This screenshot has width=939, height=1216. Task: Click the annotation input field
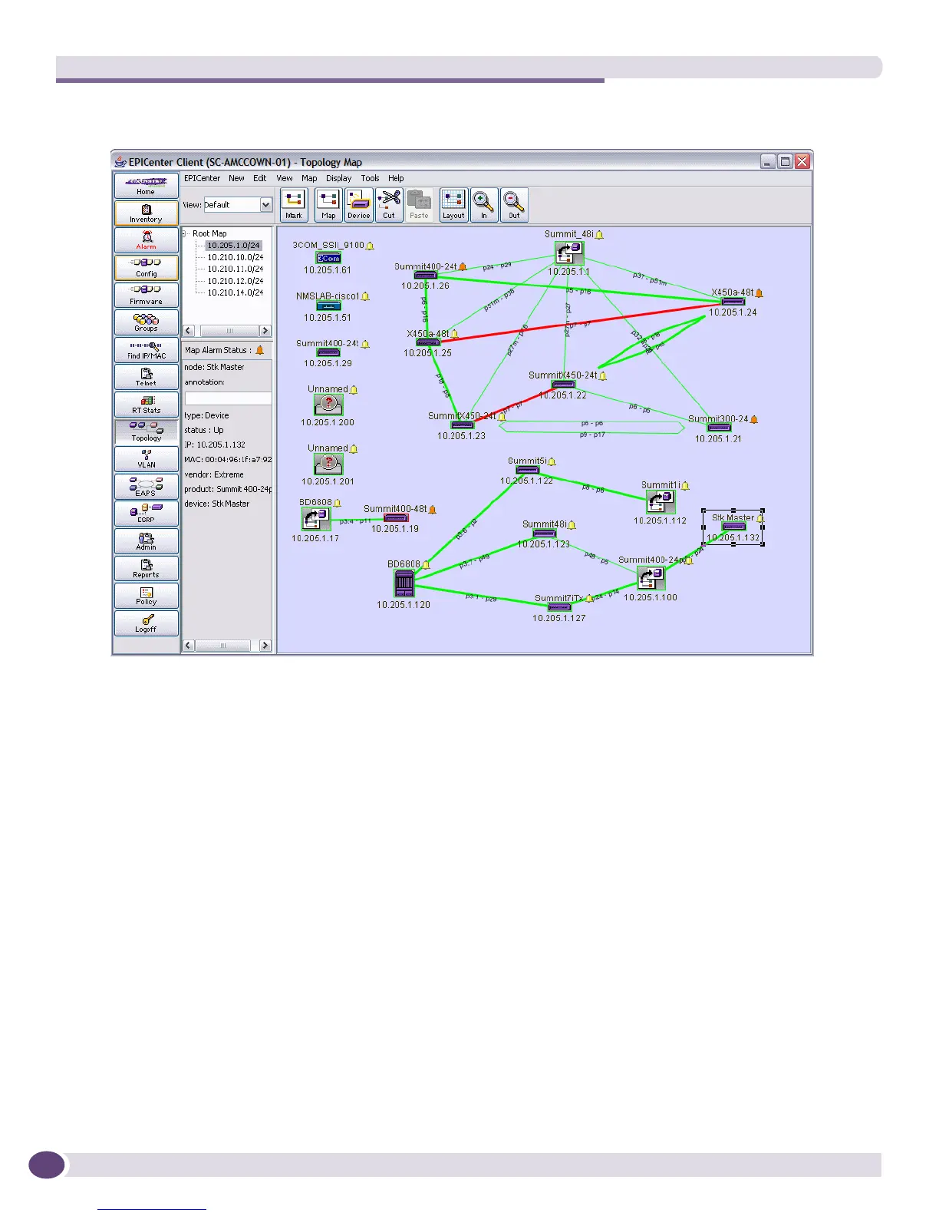coord(228,398)
